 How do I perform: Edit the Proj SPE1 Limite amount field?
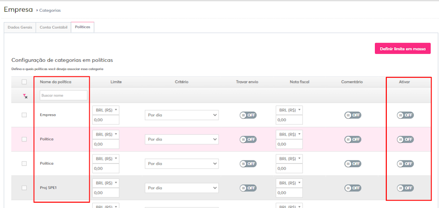coord(106,192)
